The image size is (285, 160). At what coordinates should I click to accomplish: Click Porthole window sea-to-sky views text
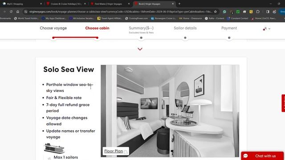pos(69,88)
